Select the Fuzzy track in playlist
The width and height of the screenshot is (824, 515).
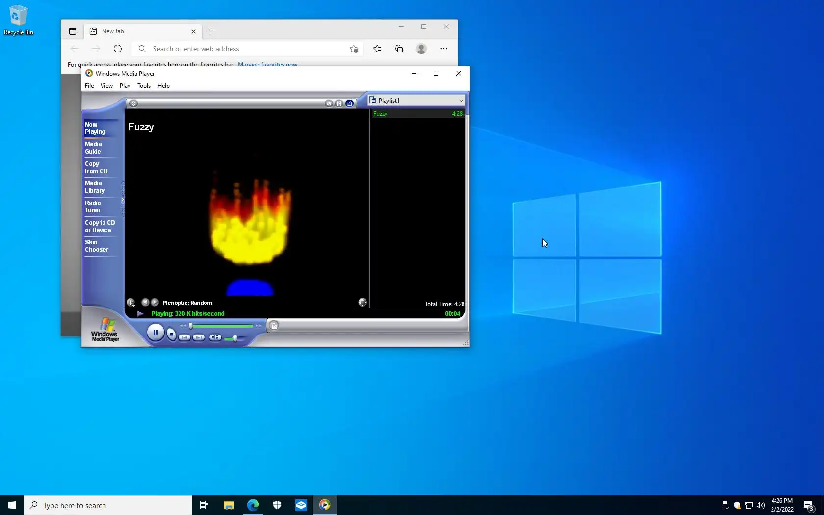417,114
